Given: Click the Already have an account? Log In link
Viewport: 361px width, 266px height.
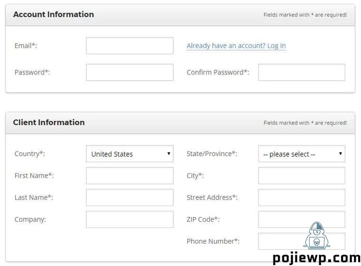Looking at the screenshot, I should coord(236,46).
